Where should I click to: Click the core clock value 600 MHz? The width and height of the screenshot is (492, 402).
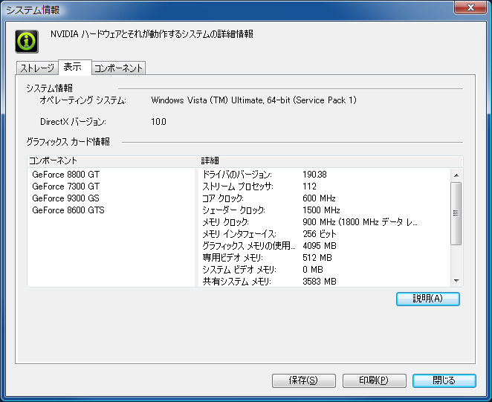coord(319,198)
